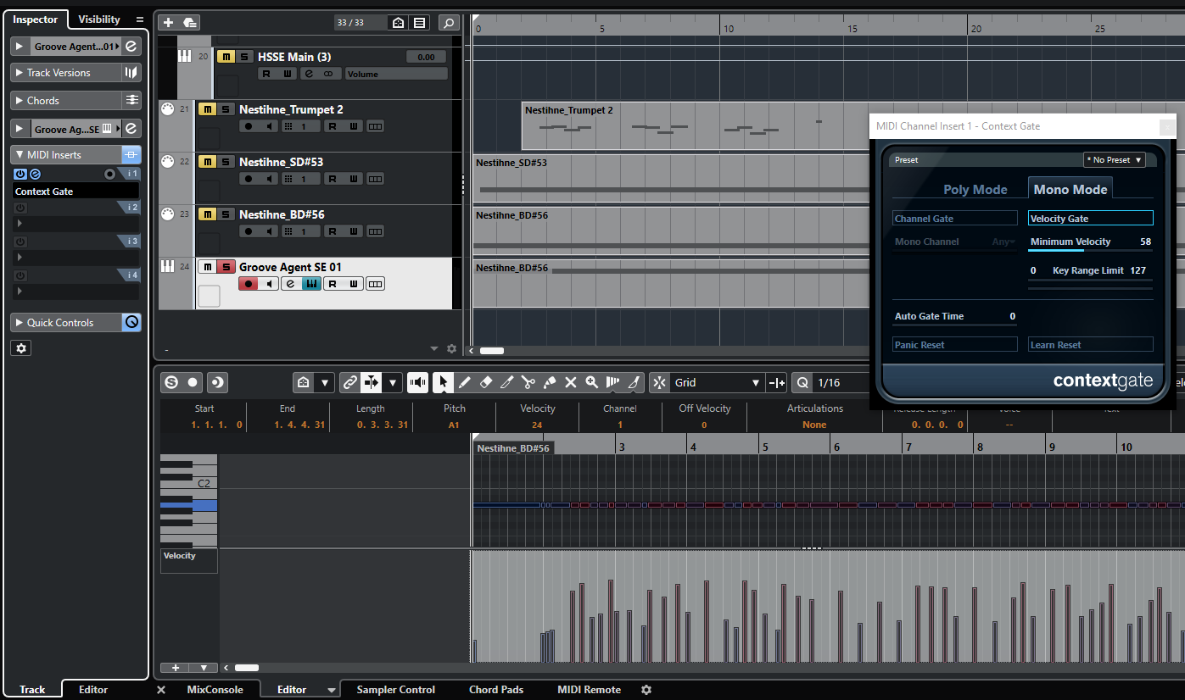Solo the Groove Agent SE 01 track
Screen dimensions: 1185x700
pyautogui.click(x=226, y=266)
